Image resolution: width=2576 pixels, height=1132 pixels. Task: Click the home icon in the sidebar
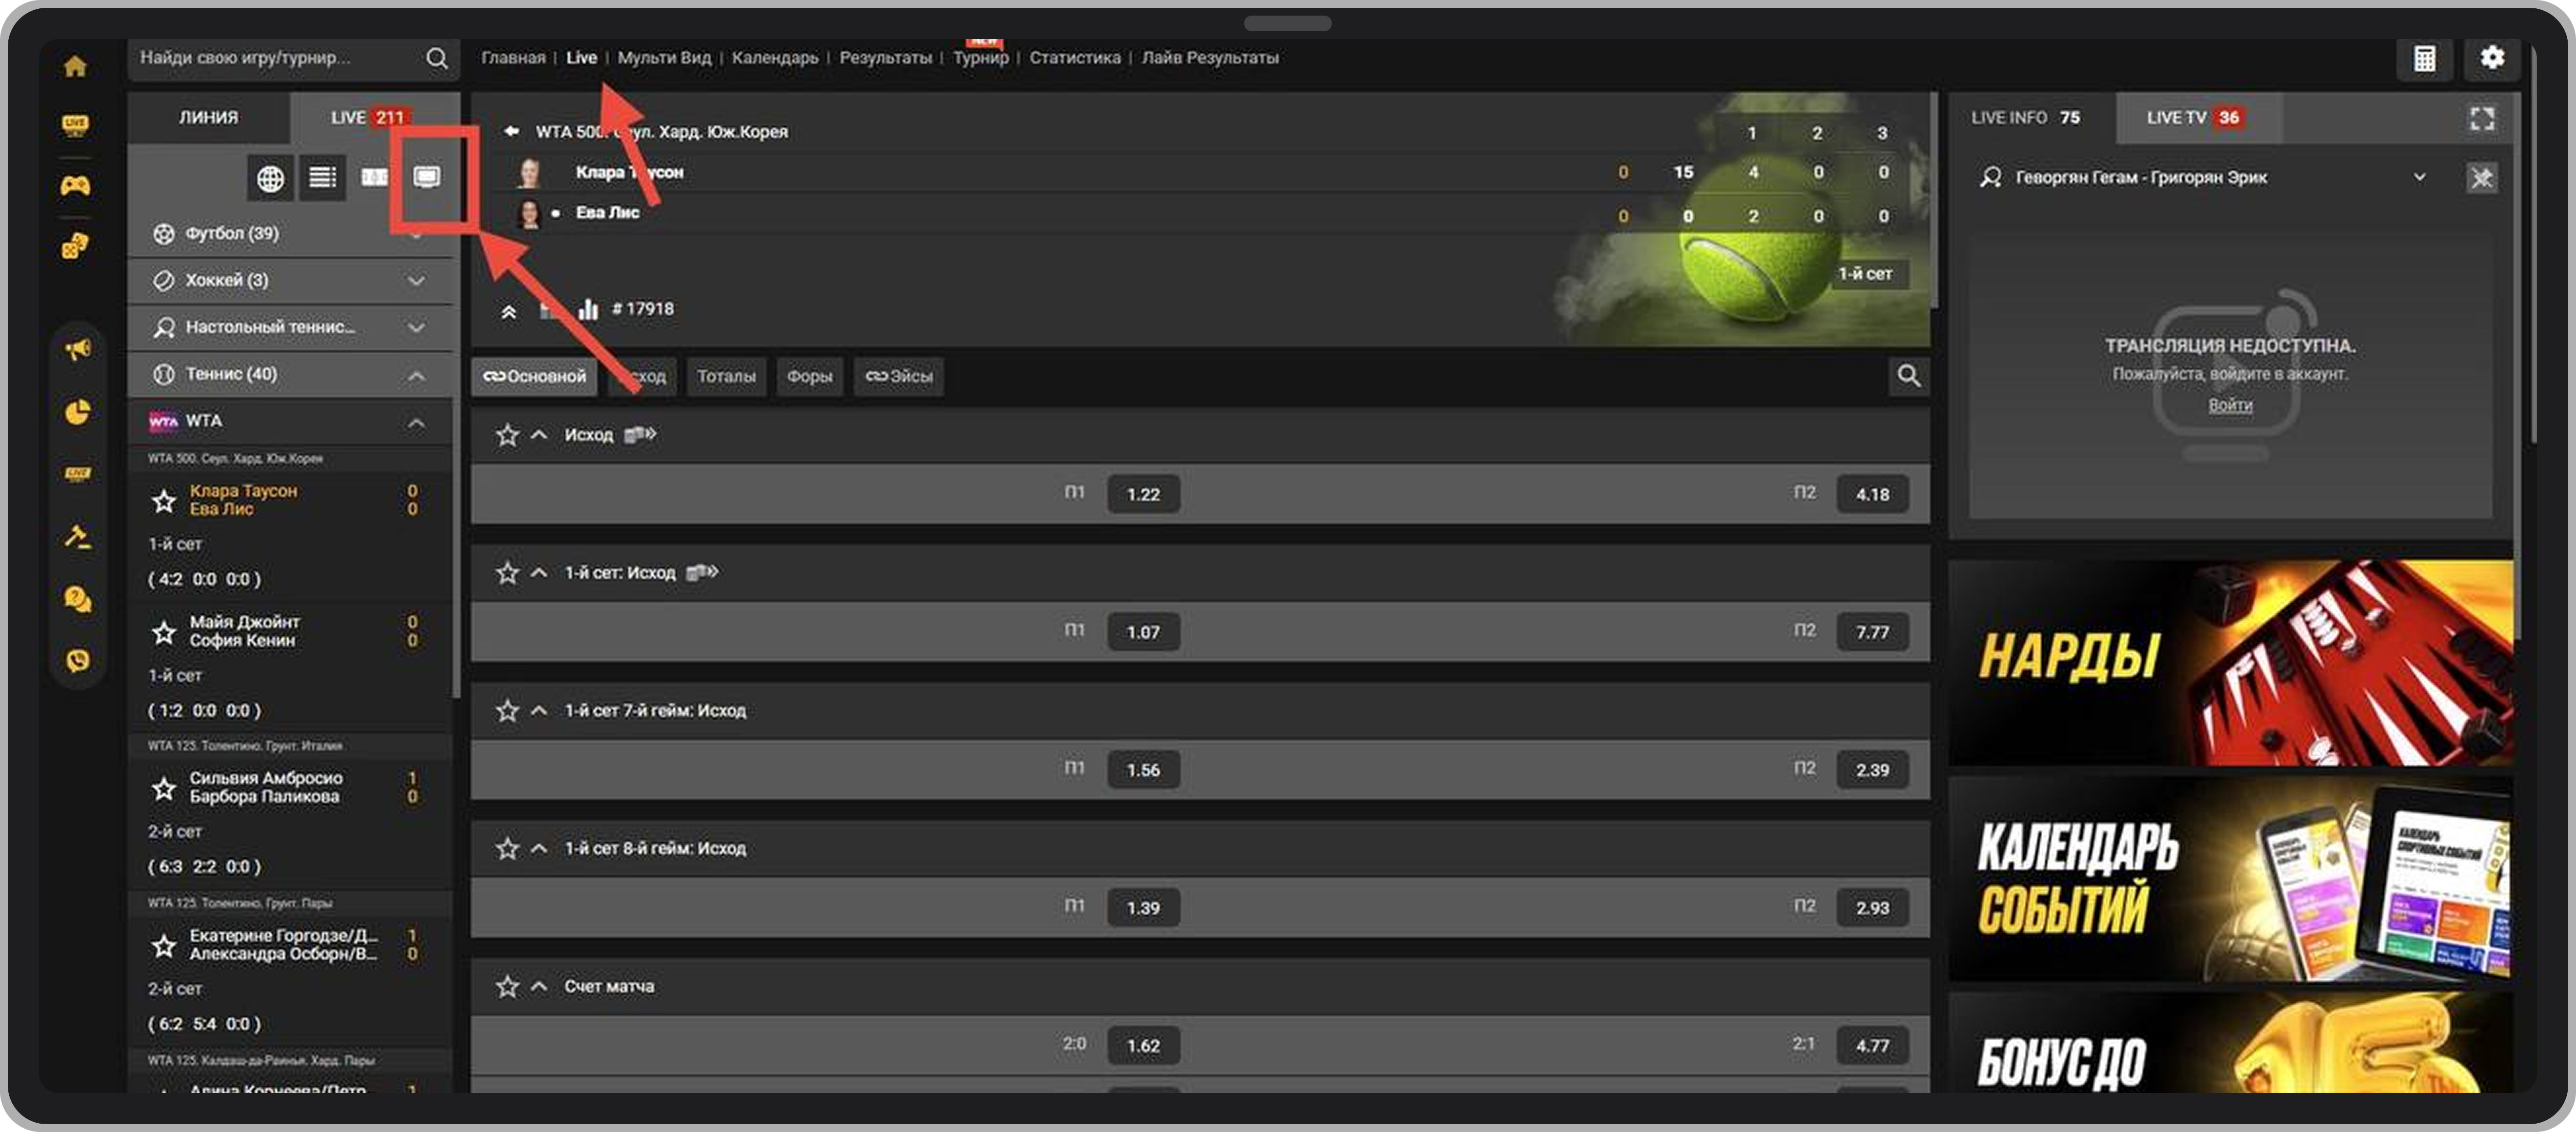tap(75, 66)
